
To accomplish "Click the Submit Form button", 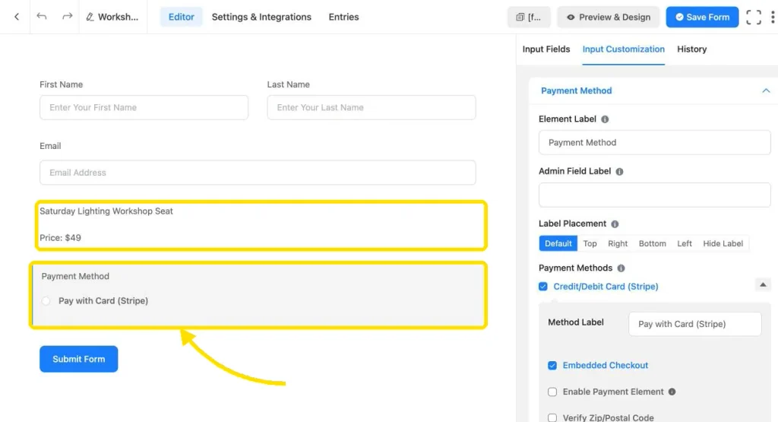I will pyautogui.click(x=79, y=359).
